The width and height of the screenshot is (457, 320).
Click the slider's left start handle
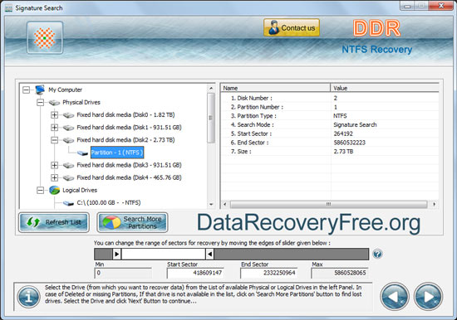point(116,254)
